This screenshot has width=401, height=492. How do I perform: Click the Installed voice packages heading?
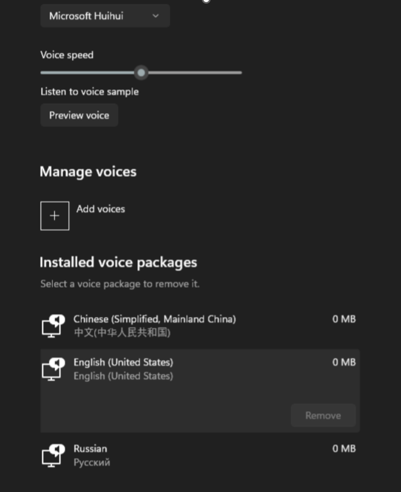tap(118, 262)
